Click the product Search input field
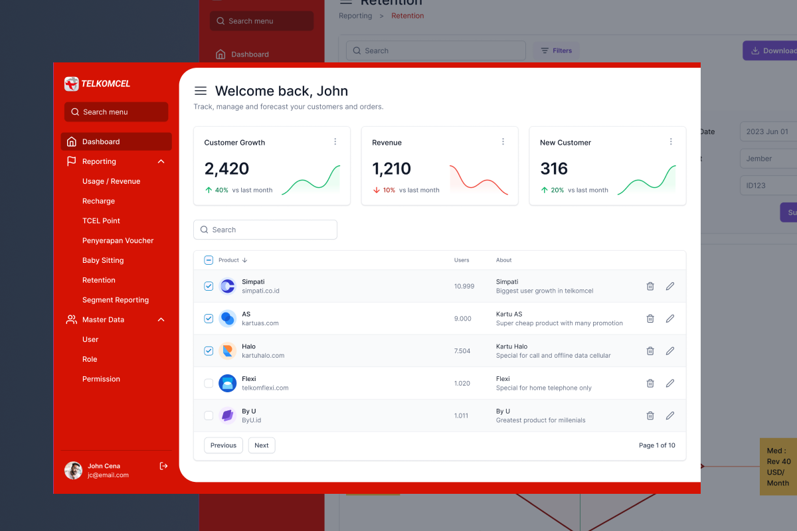This screenshot has height=531, width=797. click(x=266, y=230)
